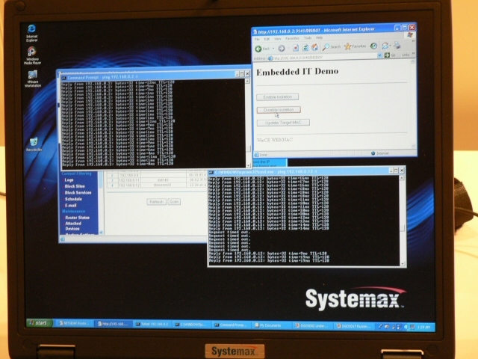Click Scan button in NETGEAR router page
The height and width of the screenshot is (359, 478).
coord(174,202)
